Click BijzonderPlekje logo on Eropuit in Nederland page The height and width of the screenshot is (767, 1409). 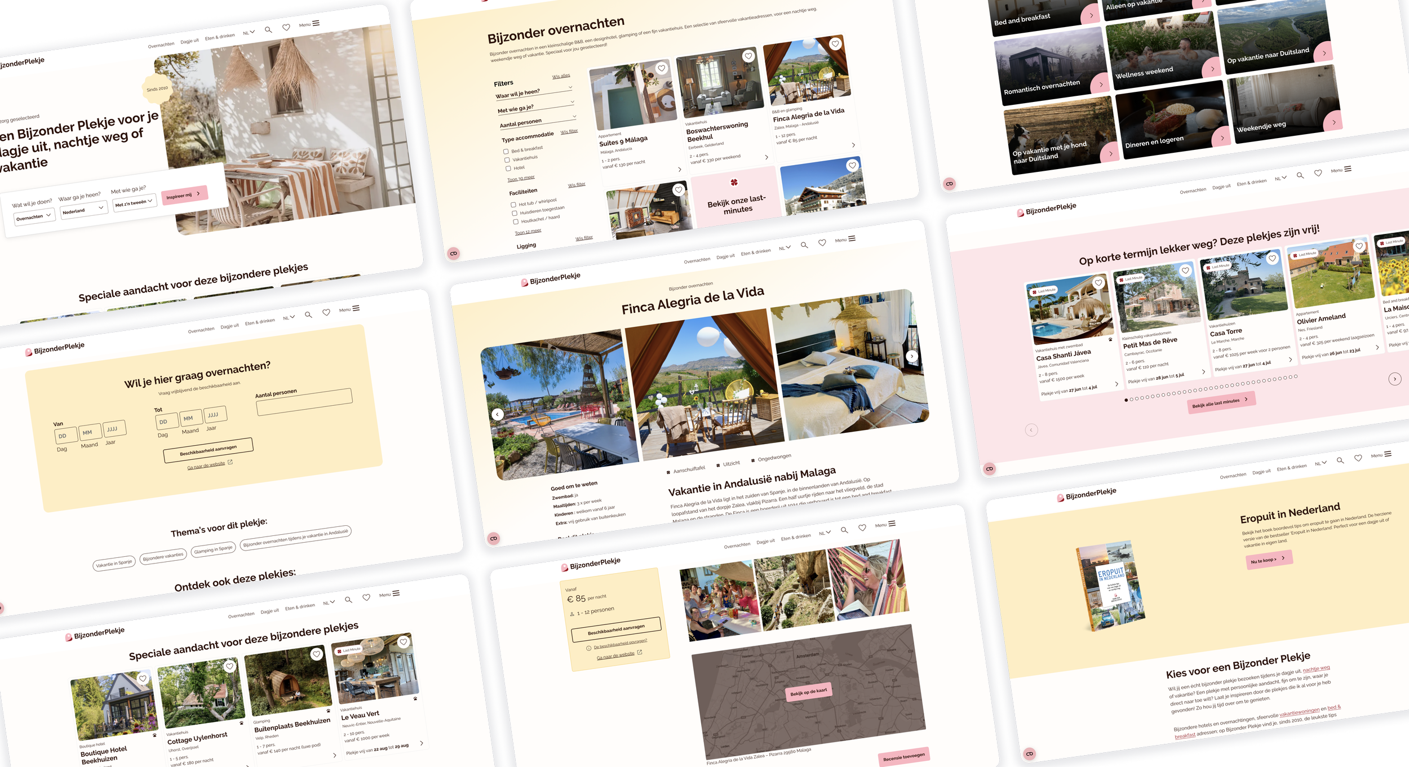[x=1086, y=494]
